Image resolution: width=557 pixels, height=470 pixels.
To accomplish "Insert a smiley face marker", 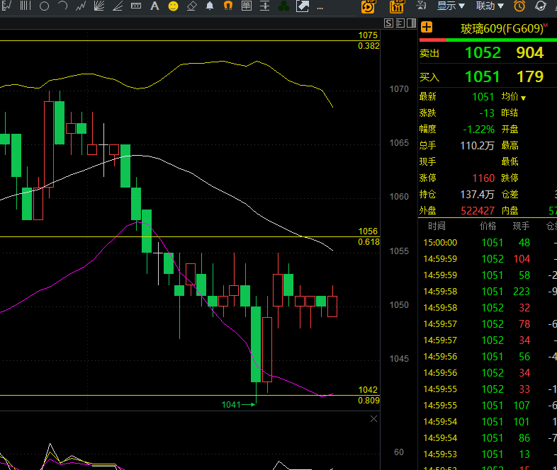I will click(x=174, y=6).
